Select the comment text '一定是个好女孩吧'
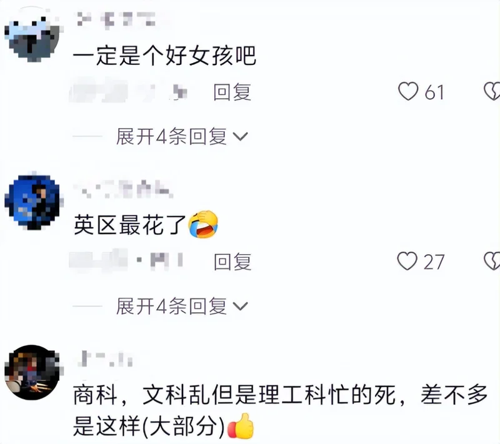This screenshot has height=444, width=500. click(164, 56)
